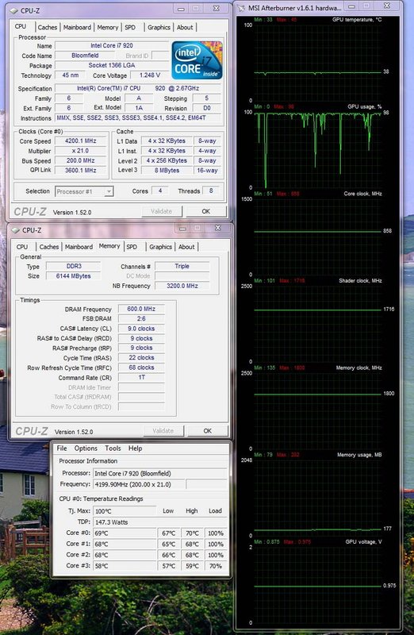Click the Core Voltage value 1.248 V
The width and height of the screenshot is (414, 635).
tap(150, 75)
